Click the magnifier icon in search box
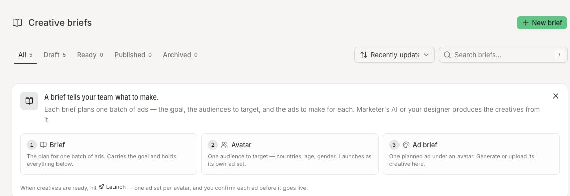 click(447, 55)
